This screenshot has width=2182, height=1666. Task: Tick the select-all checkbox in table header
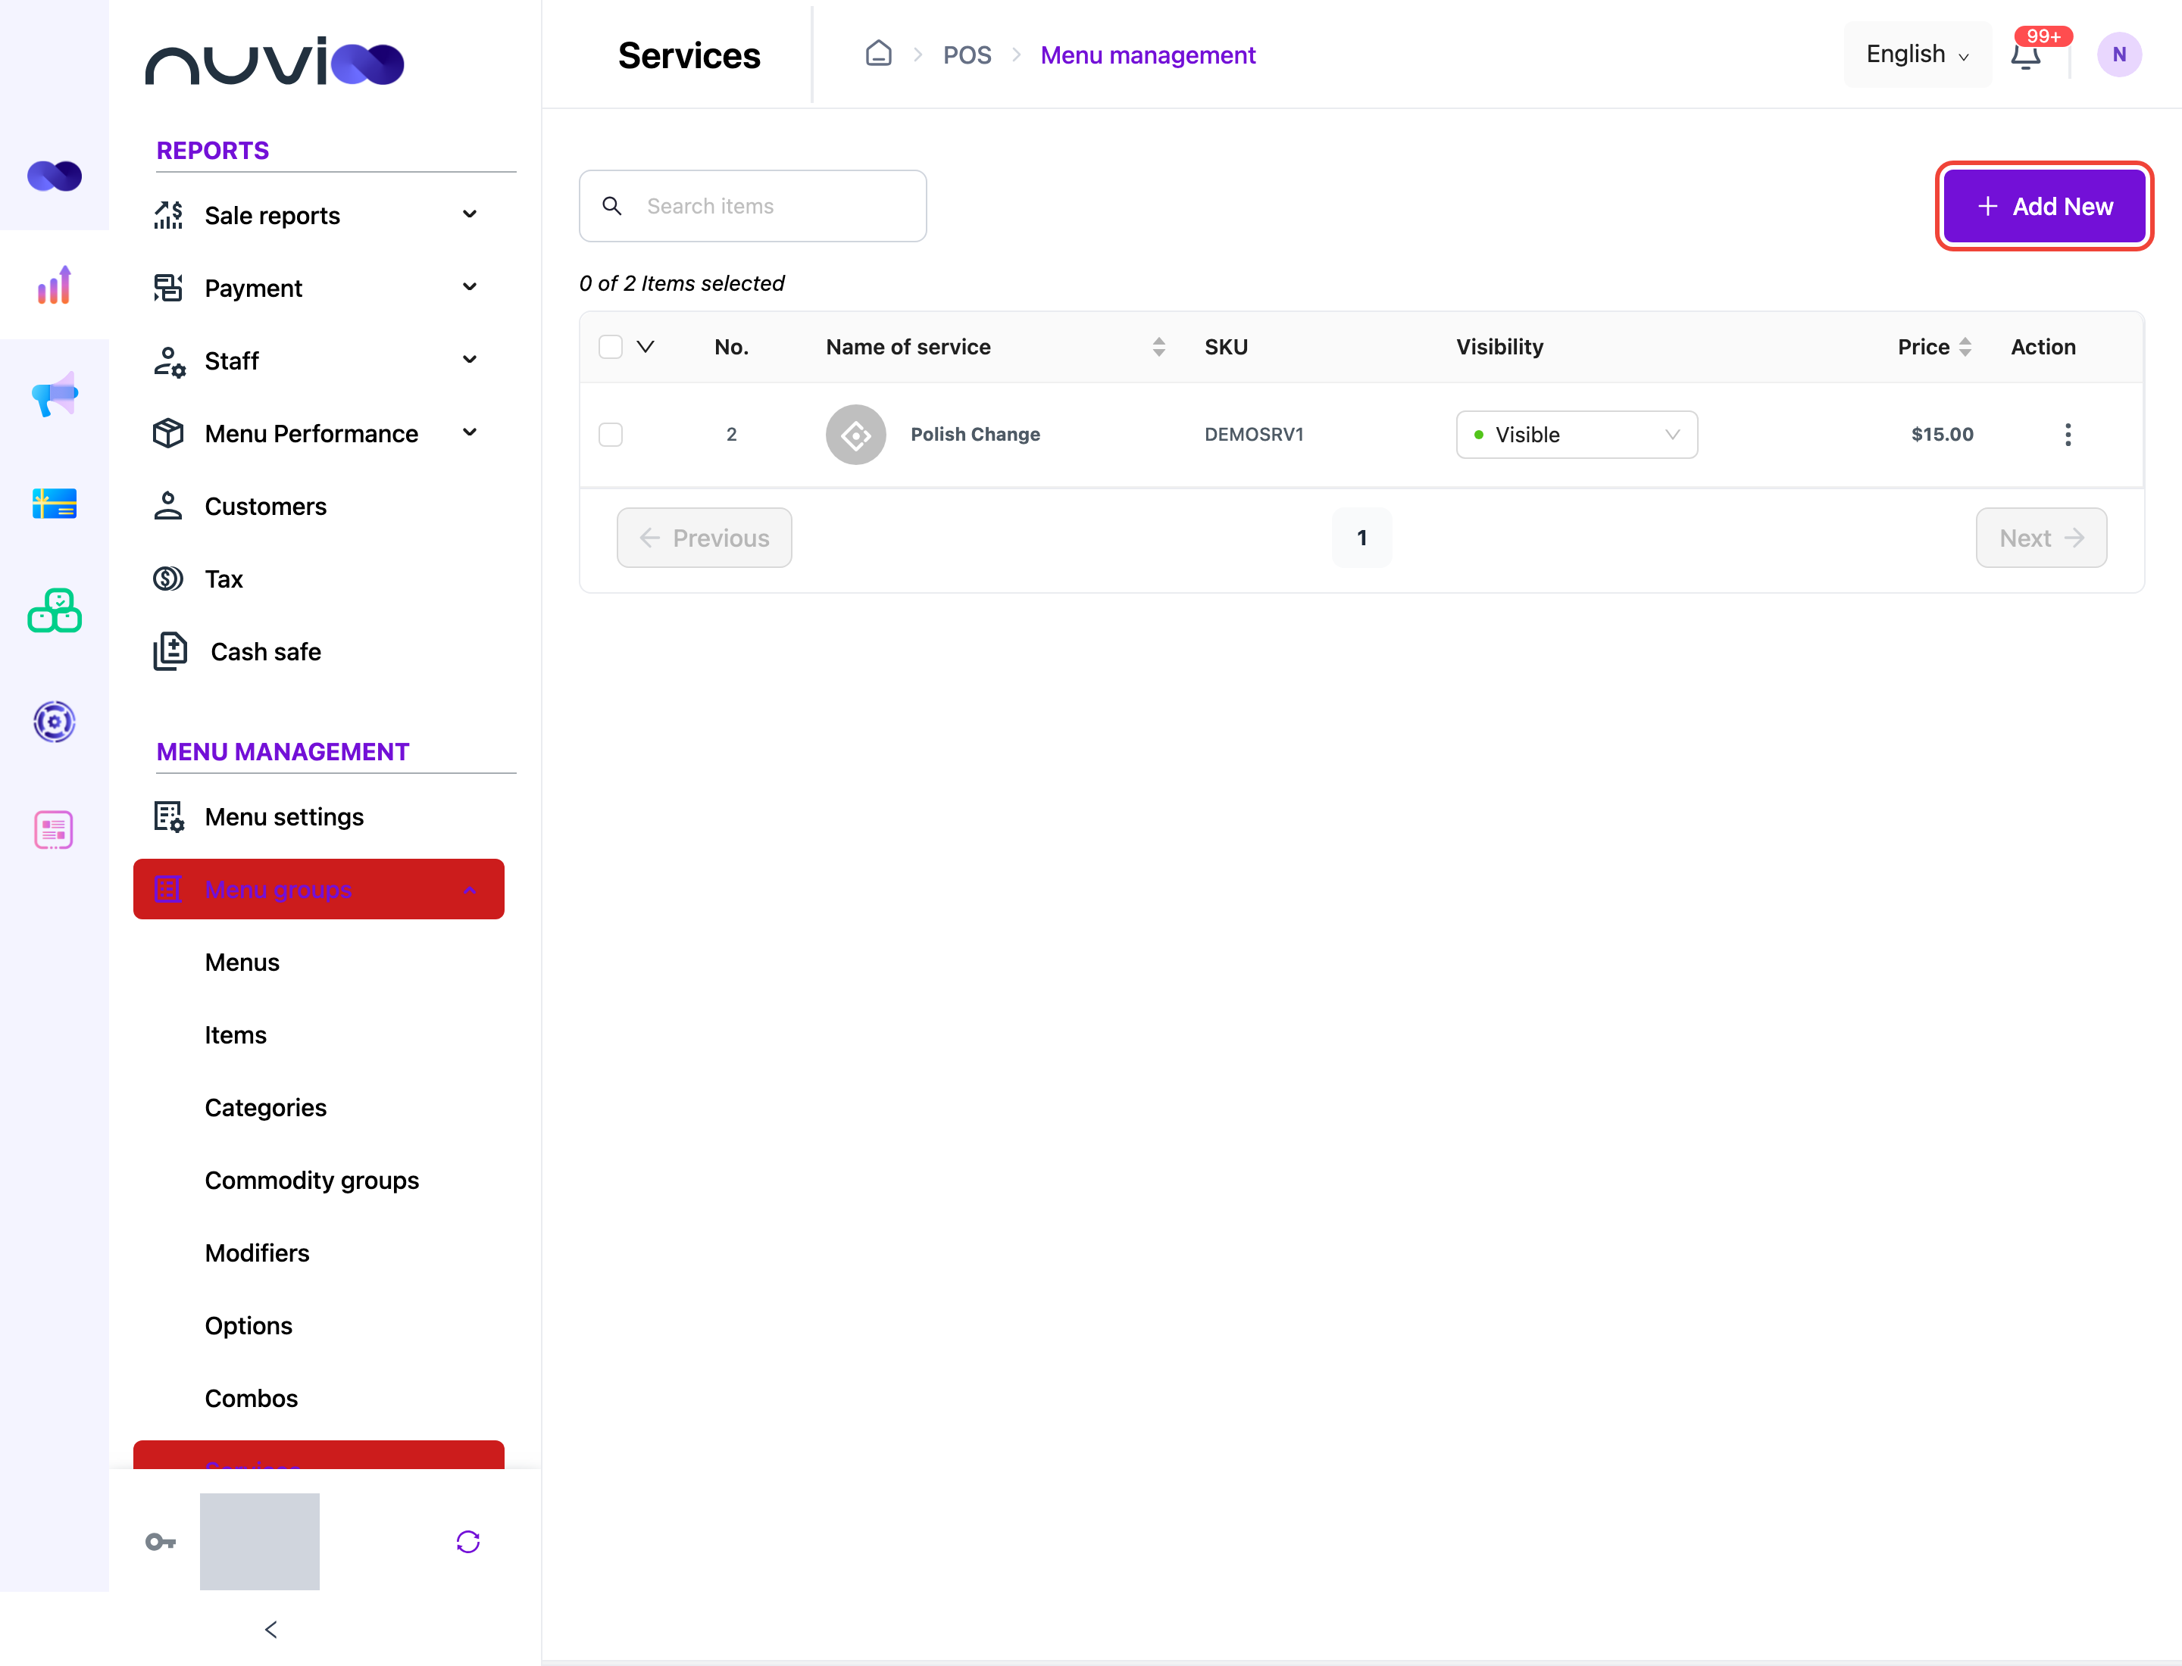610,347
